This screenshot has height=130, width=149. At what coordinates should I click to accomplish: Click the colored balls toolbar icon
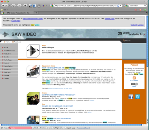click(x=44, y=6)
